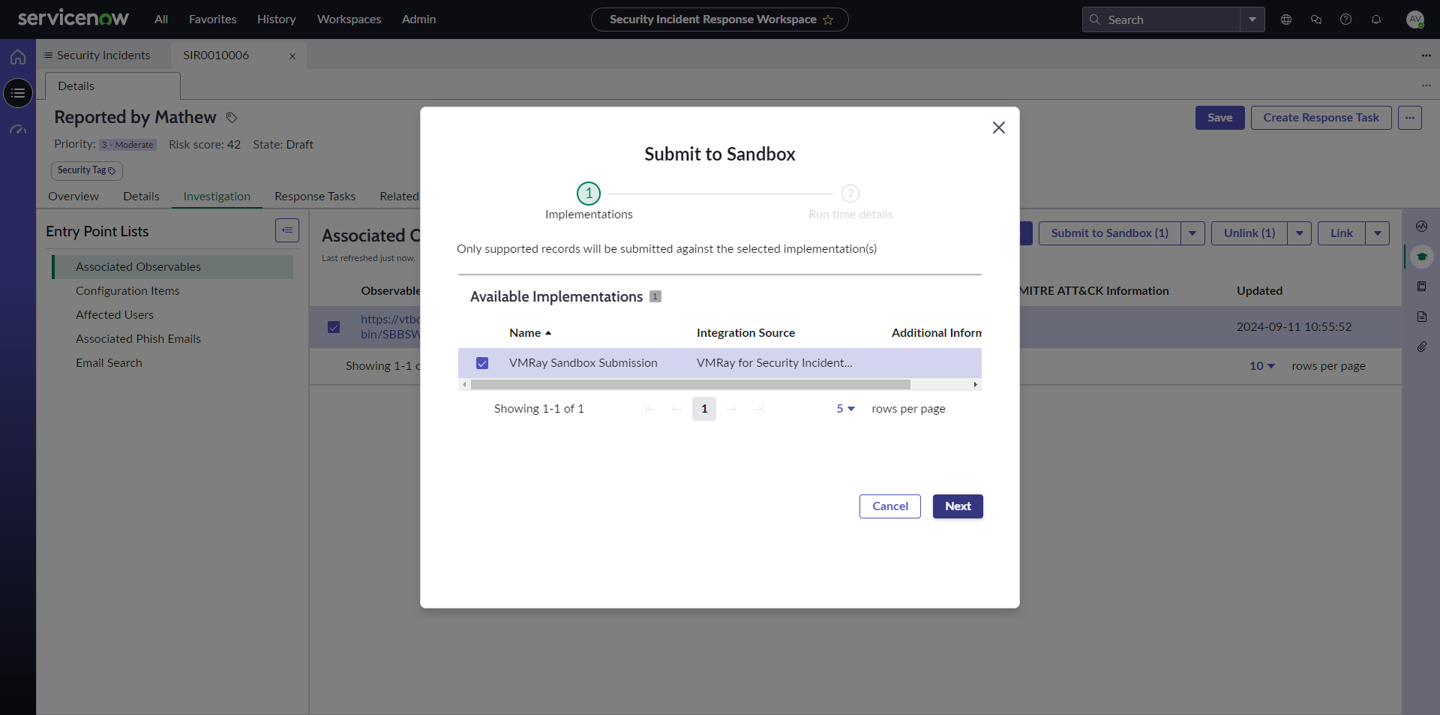Click the details row overflow ellipsis
The width and height of the screenshot is (1440, 715).
(x=1426, y=86)
